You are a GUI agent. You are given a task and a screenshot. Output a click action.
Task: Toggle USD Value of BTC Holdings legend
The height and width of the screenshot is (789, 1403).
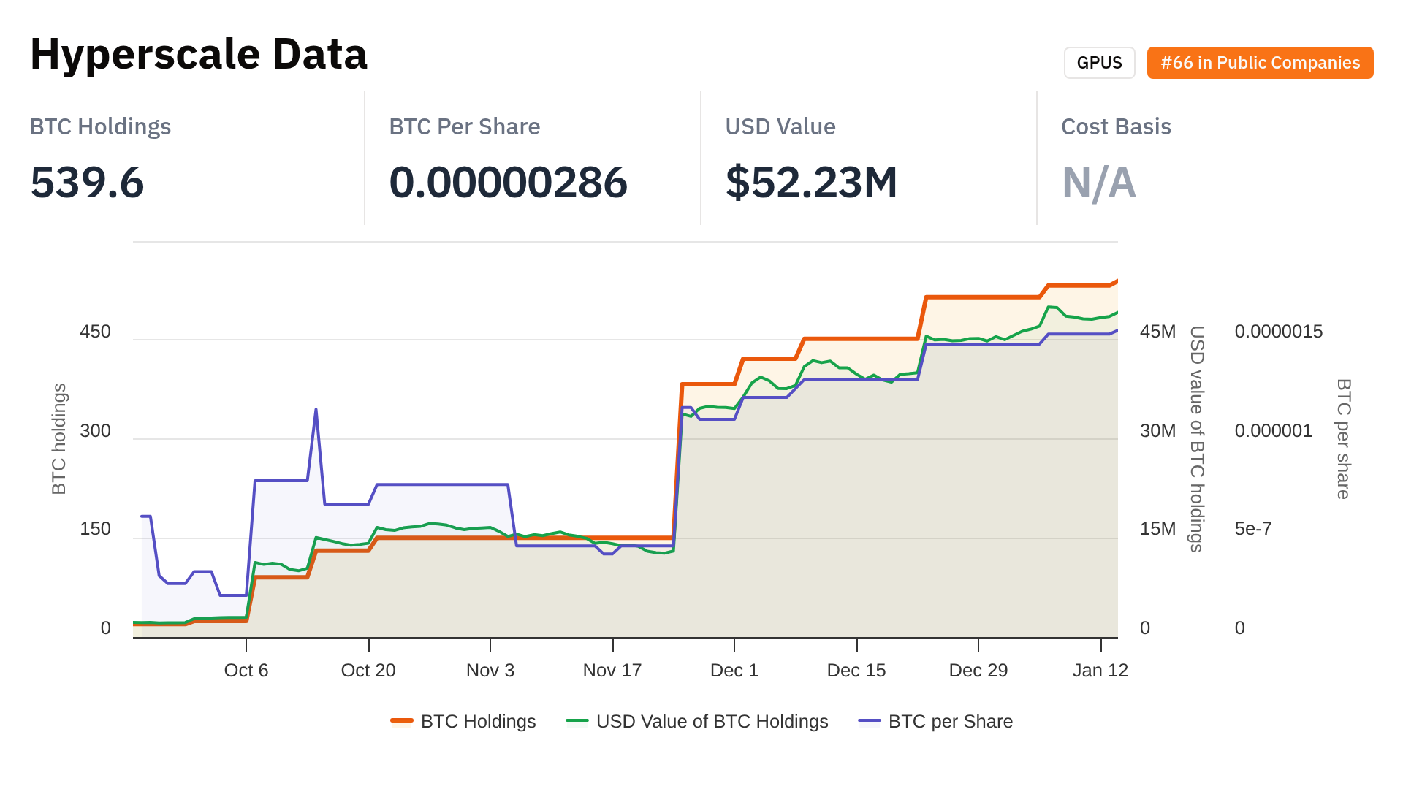tap(712, 721)
